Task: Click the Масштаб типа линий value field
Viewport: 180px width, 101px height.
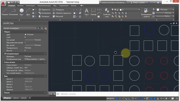Action: [x=35, y=42]
